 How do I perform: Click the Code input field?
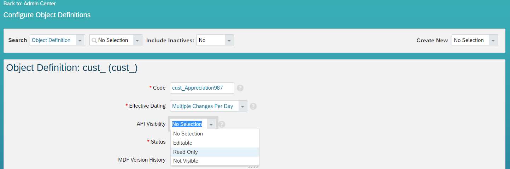click(202, 88)
